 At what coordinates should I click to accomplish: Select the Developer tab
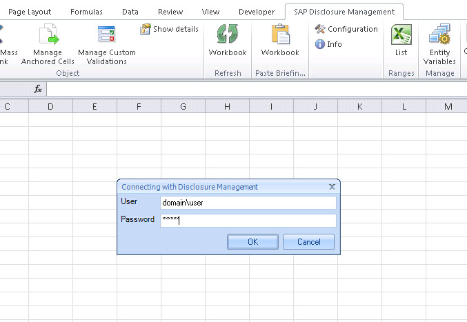coord(257,12)
